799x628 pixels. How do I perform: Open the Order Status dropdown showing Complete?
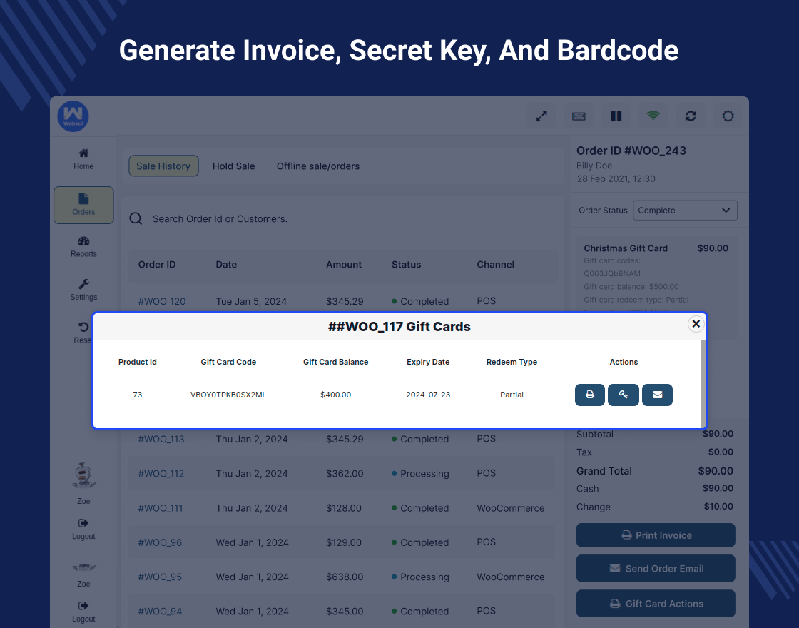[x=684, y=210]
